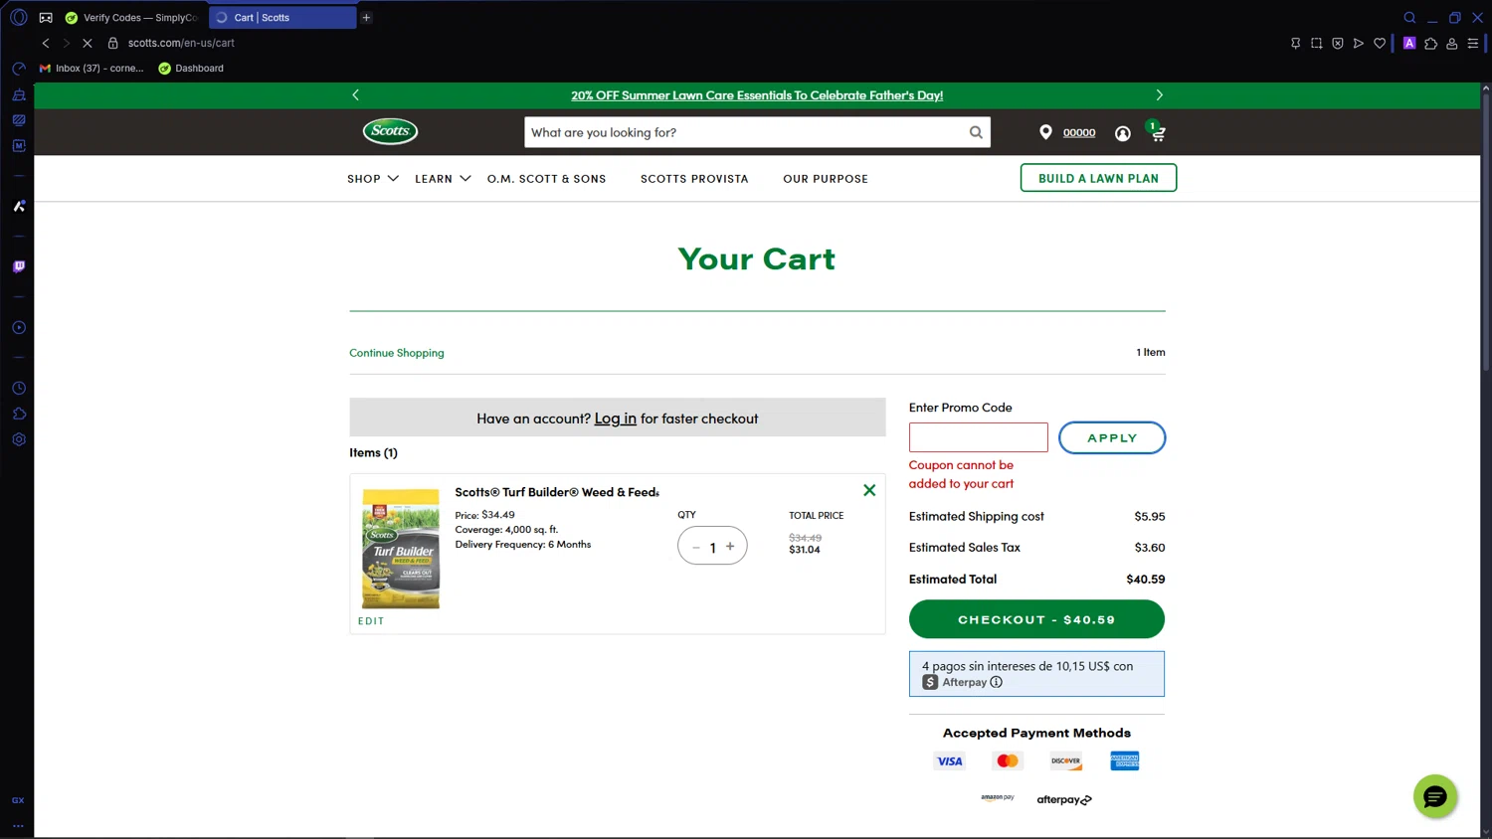1492x839 pixels.
Task: Stop loading with the X button
Action: 88,43
